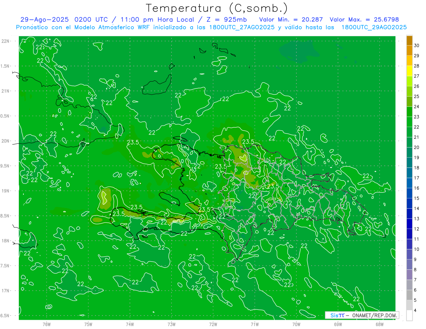The width and height of the screenshot is (426, 329).
Task: Pick the yellow swatch between 27 and 28
Action: [x=410, y=71]
